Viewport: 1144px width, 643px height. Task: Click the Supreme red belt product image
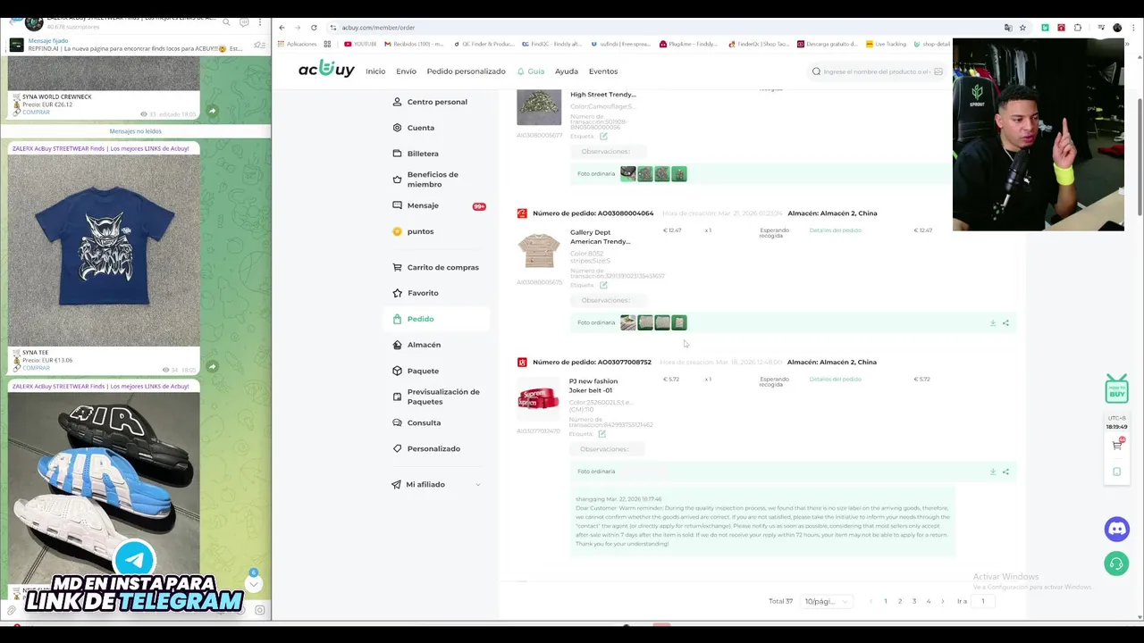[x=539, y=399]
